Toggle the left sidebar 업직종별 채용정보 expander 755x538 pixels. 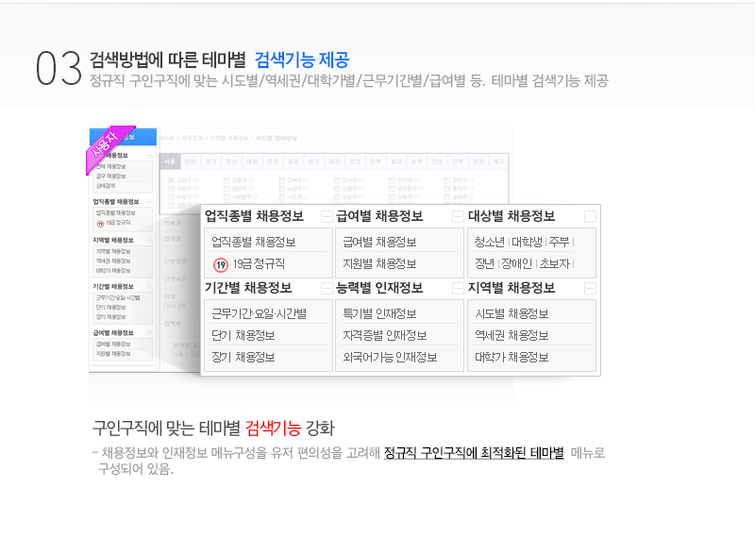150,202
